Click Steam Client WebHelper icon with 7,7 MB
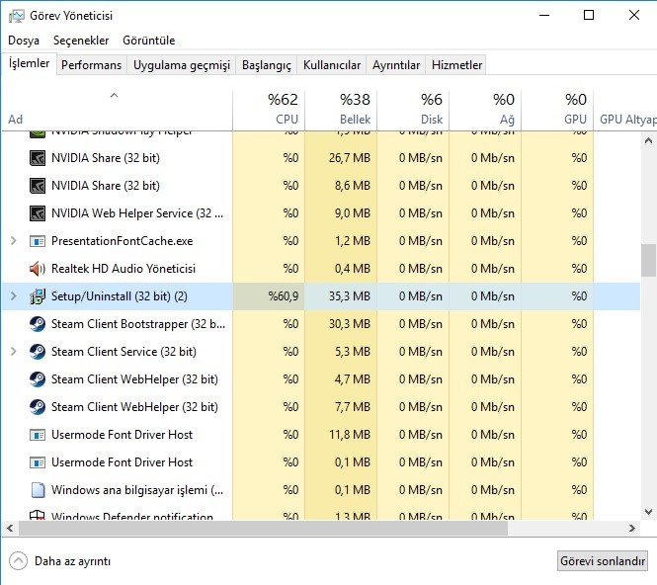This screenshot has width=657, height=585. [x=38, y=407]
